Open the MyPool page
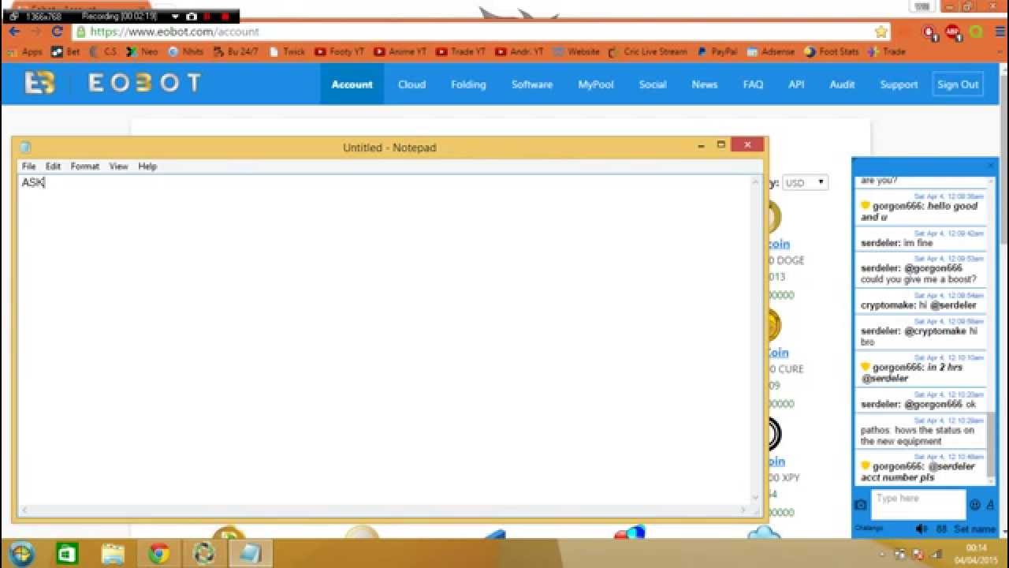The height and width of the screenshot is (568, 1009). (x=596, y=84)
